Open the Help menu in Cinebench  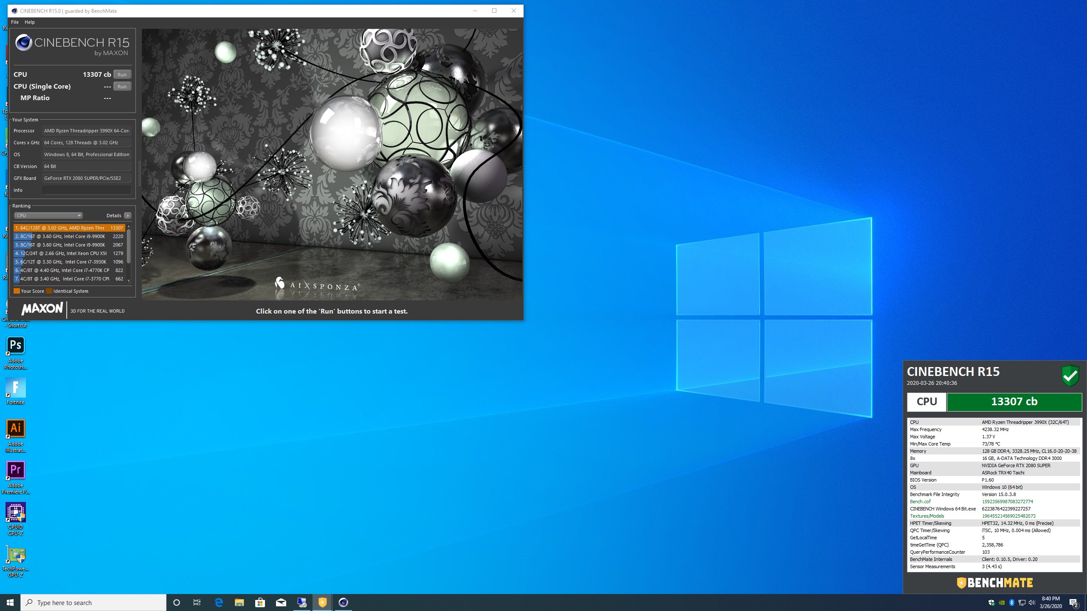pyautogui.click(x=30, y=22)
